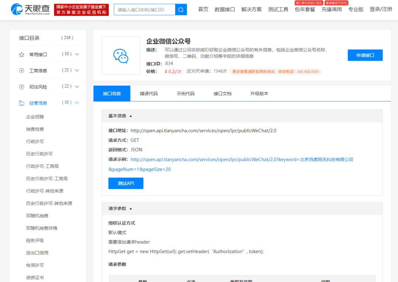Viewport: 398px width, 282px height.
Task: Expand the 工商信息 category chevron
Action: click(x=77, y=70)
